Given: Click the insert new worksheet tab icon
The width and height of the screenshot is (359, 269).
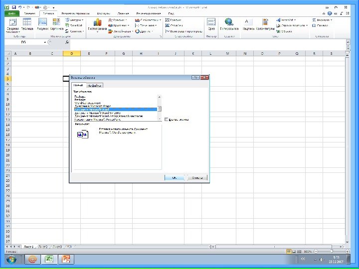Looking at the screenshot, I should [70, 247].
